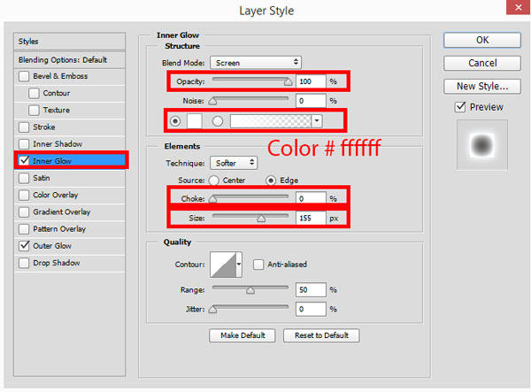Enable the Stroke checkbox
This screenshot has height=392, width=531.
24,127
